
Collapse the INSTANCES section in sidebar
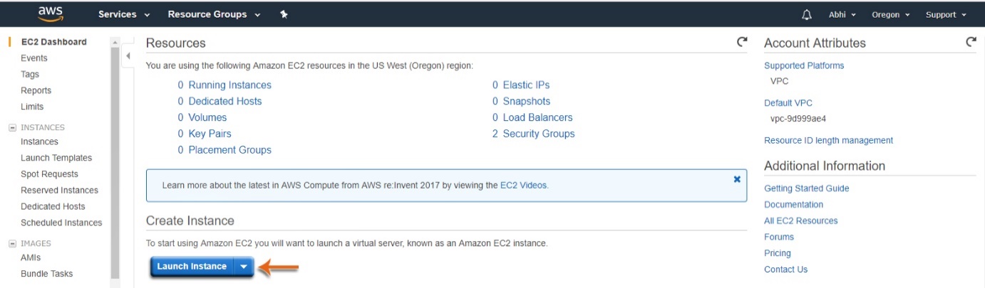(x=12, y=128)
